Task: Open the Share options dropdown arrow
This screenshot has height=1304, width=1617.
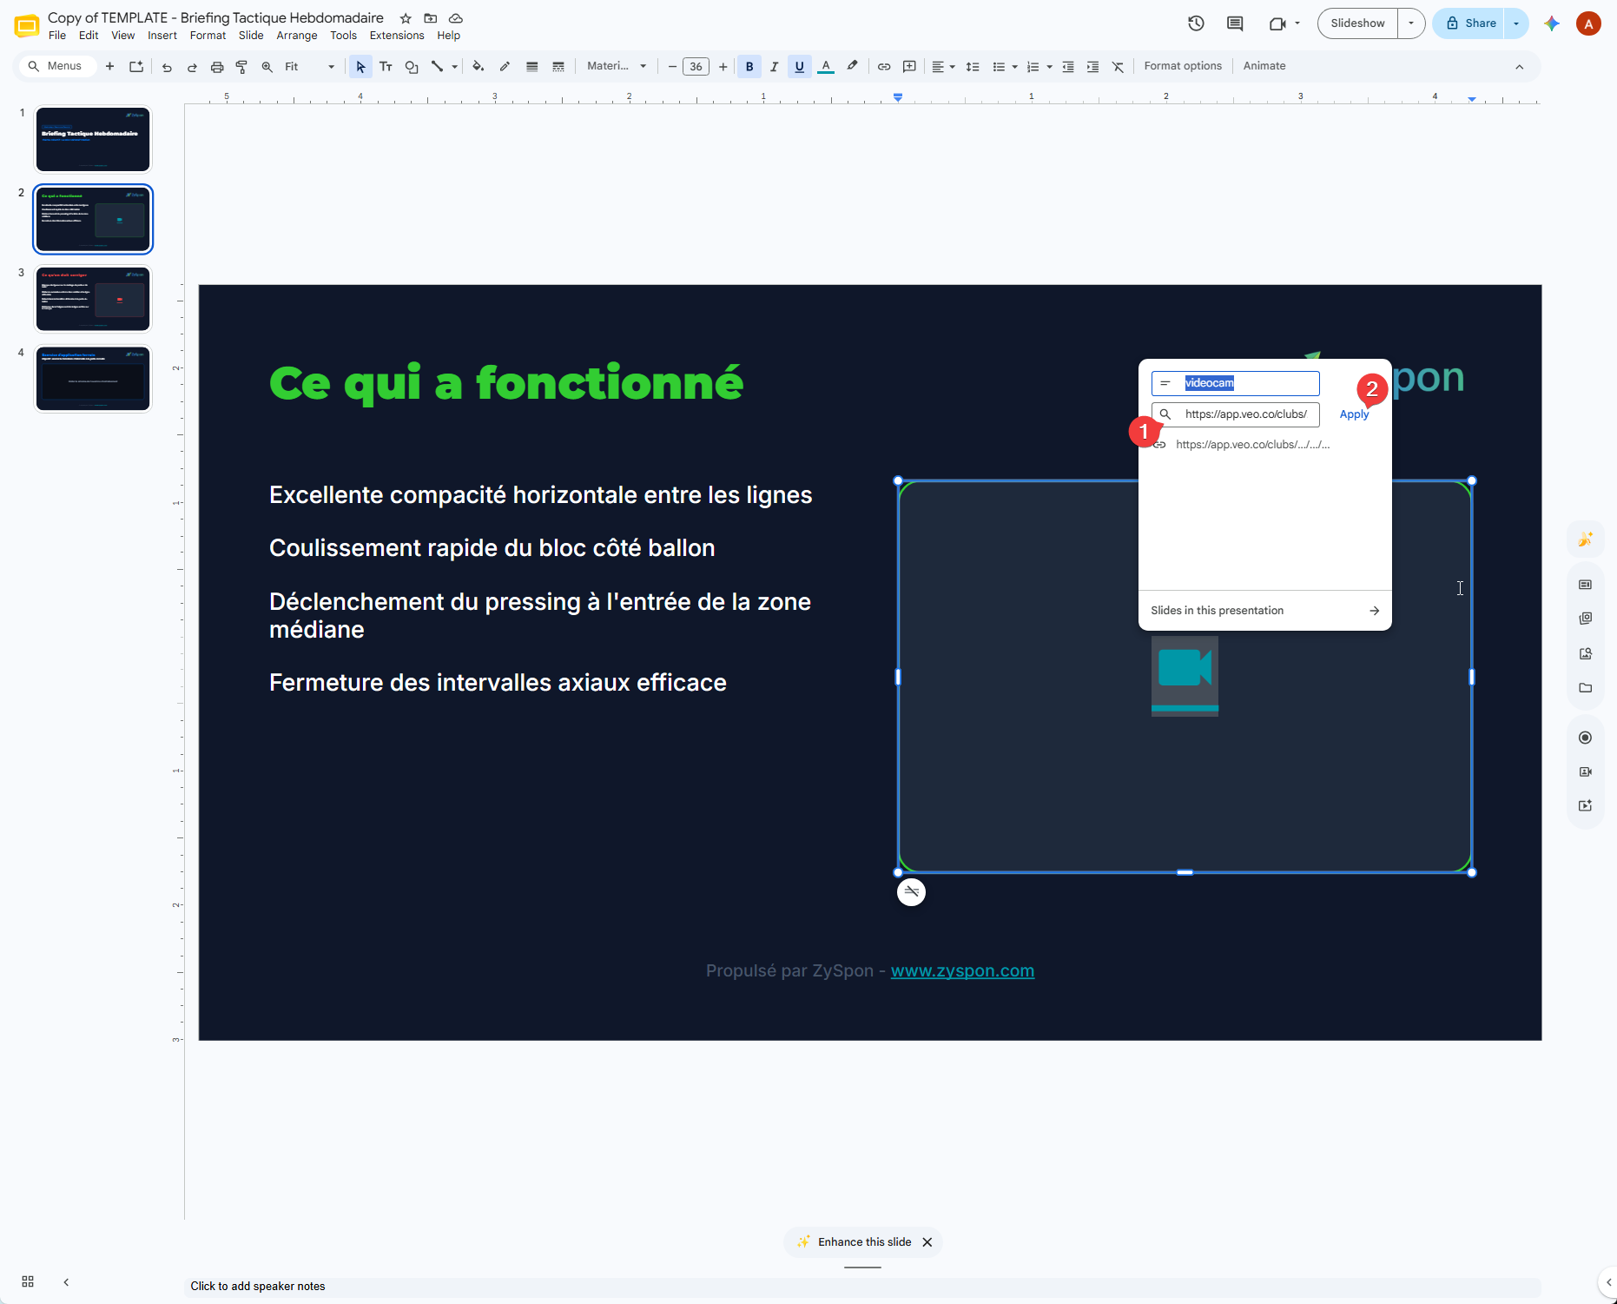Action: (x=1516, y=23)
